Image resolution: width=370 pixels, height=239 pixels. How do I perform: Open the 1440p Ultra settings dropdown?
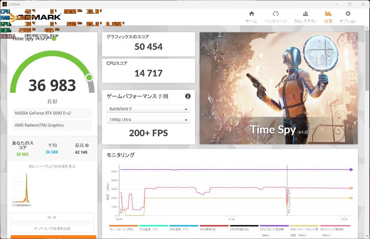(x=148, y=119)
